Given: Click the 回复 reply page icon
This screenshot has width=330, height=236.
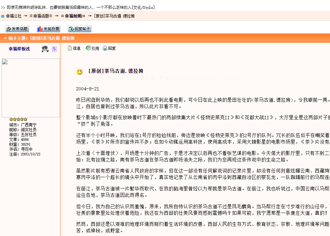Looking at the screenshot, I should [x=105, y=48].
